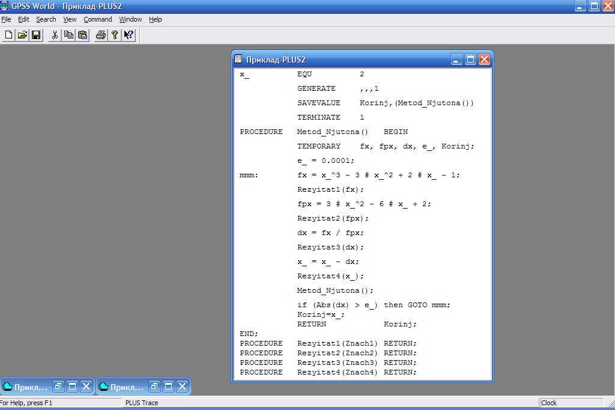
Task: Save the model using the floppy disk icon
Action: (36, 35)
